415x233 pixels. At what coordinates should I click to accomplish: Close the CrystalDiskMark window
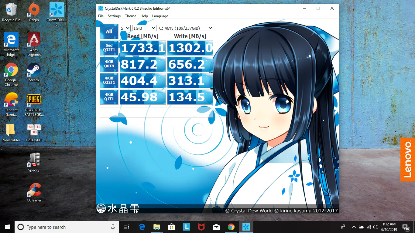coord(332,8)
